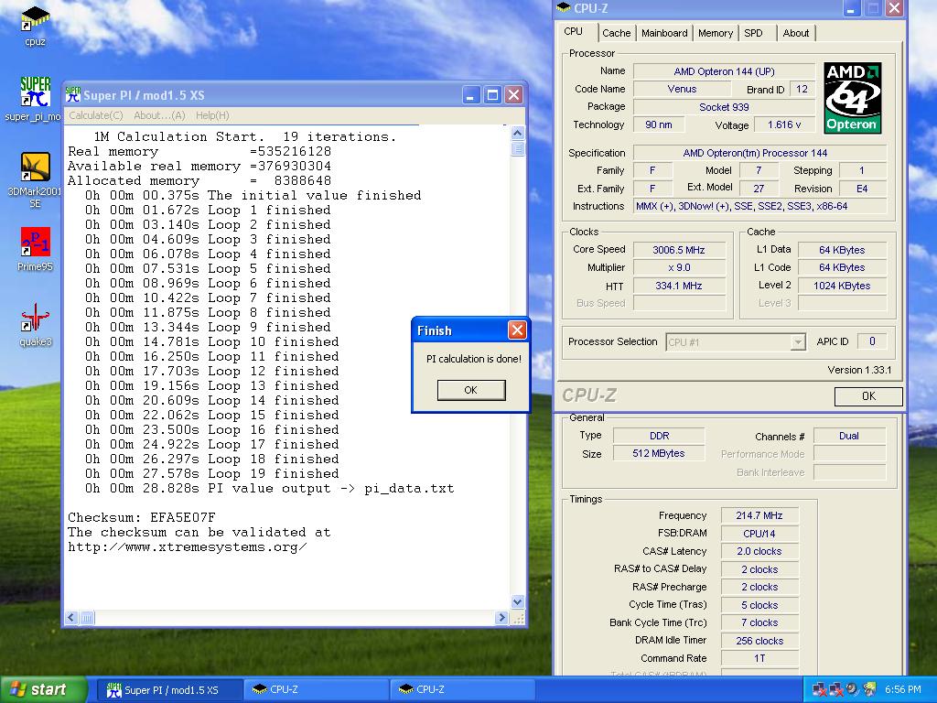Switch to the Mainboard tab in CPU-Z
Screen dimensions: 937x703
664,33
